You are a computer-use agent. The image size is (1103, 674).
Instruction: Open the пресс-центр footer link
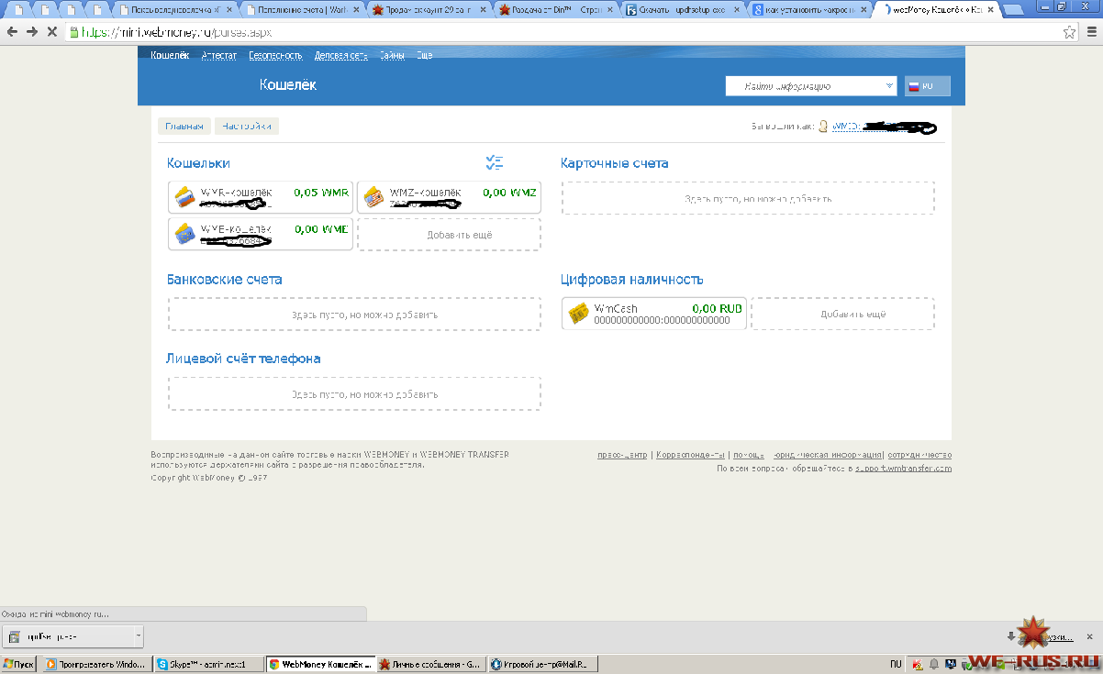[x=622, y=455]
